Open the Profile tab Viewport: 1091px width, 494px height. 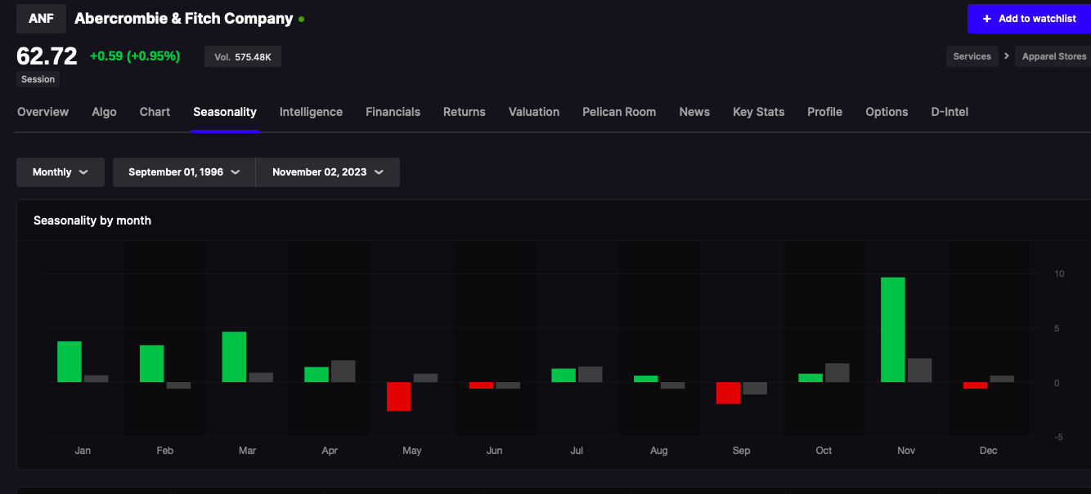pos(824,112)
